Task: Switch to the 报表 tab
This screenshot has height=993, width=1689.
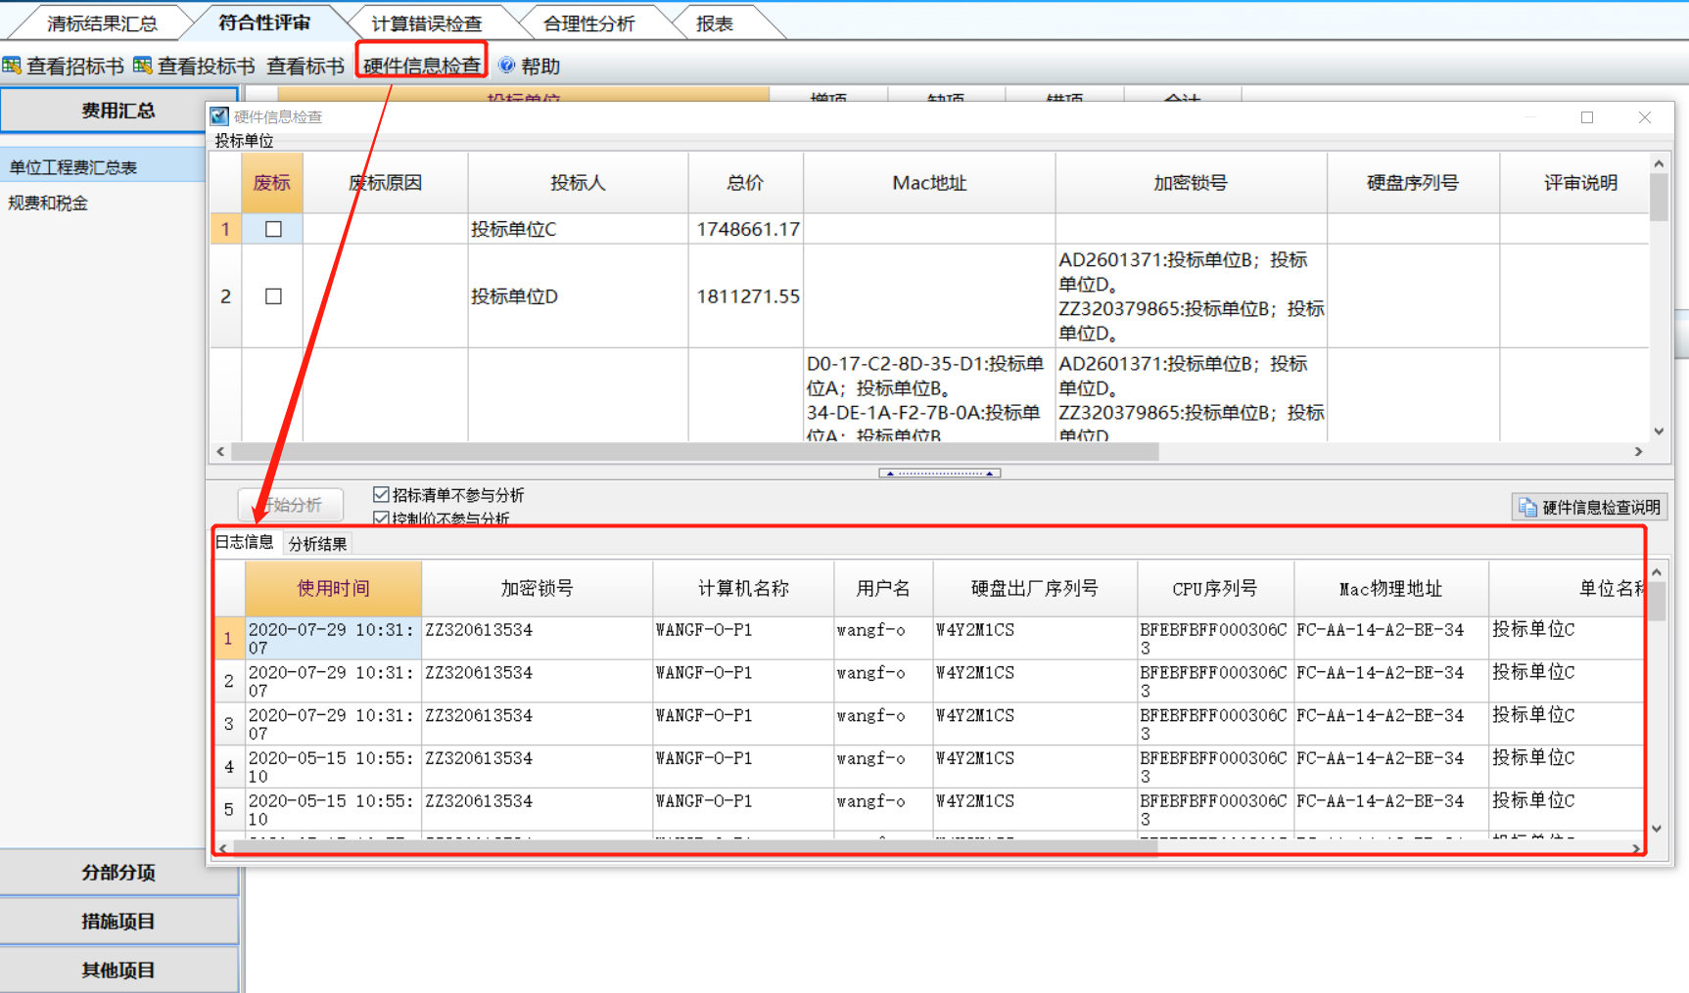Action: click(x=715, y=23)
